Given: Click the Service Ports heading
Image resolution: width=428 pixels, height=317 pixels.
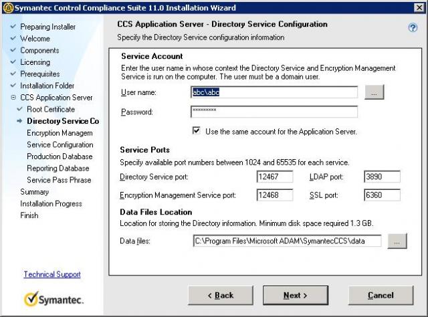Looking at the screenshot, I should tap(144, 150).
